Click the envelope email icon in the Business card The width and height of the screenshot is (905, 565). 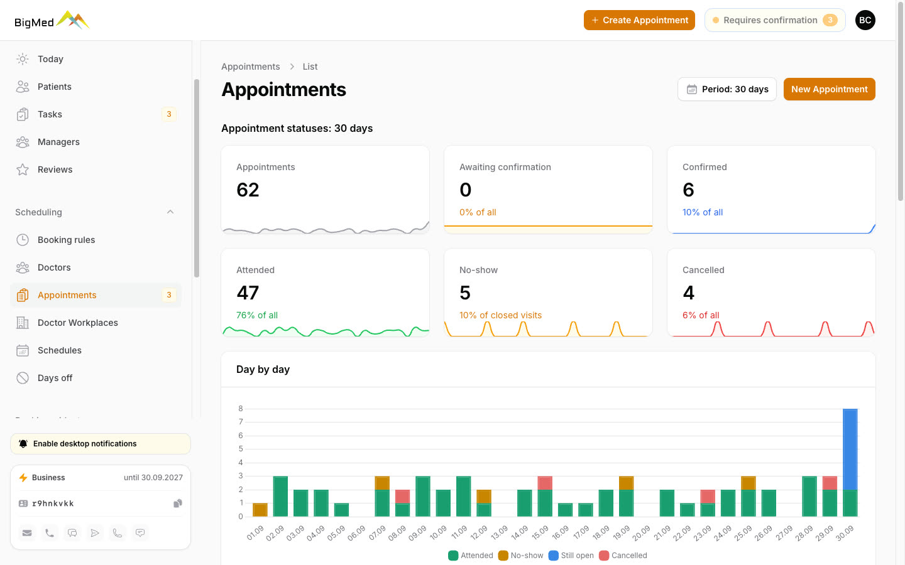coord(27,533)
